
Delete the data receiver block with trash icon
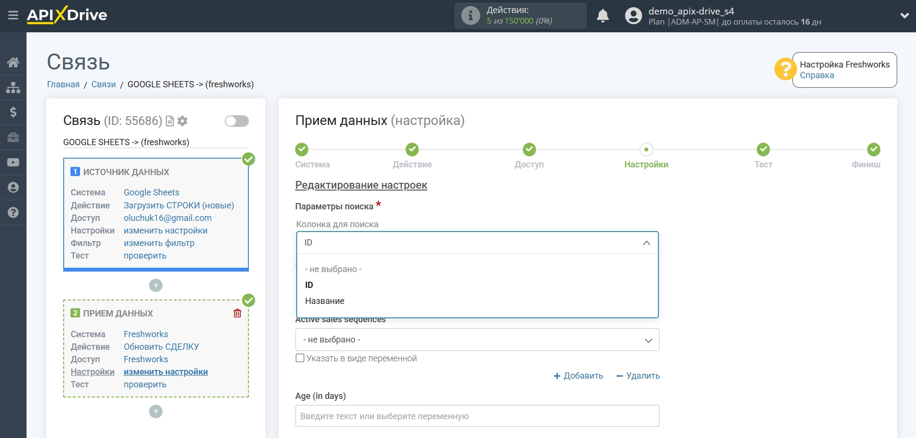coord(237,314)
